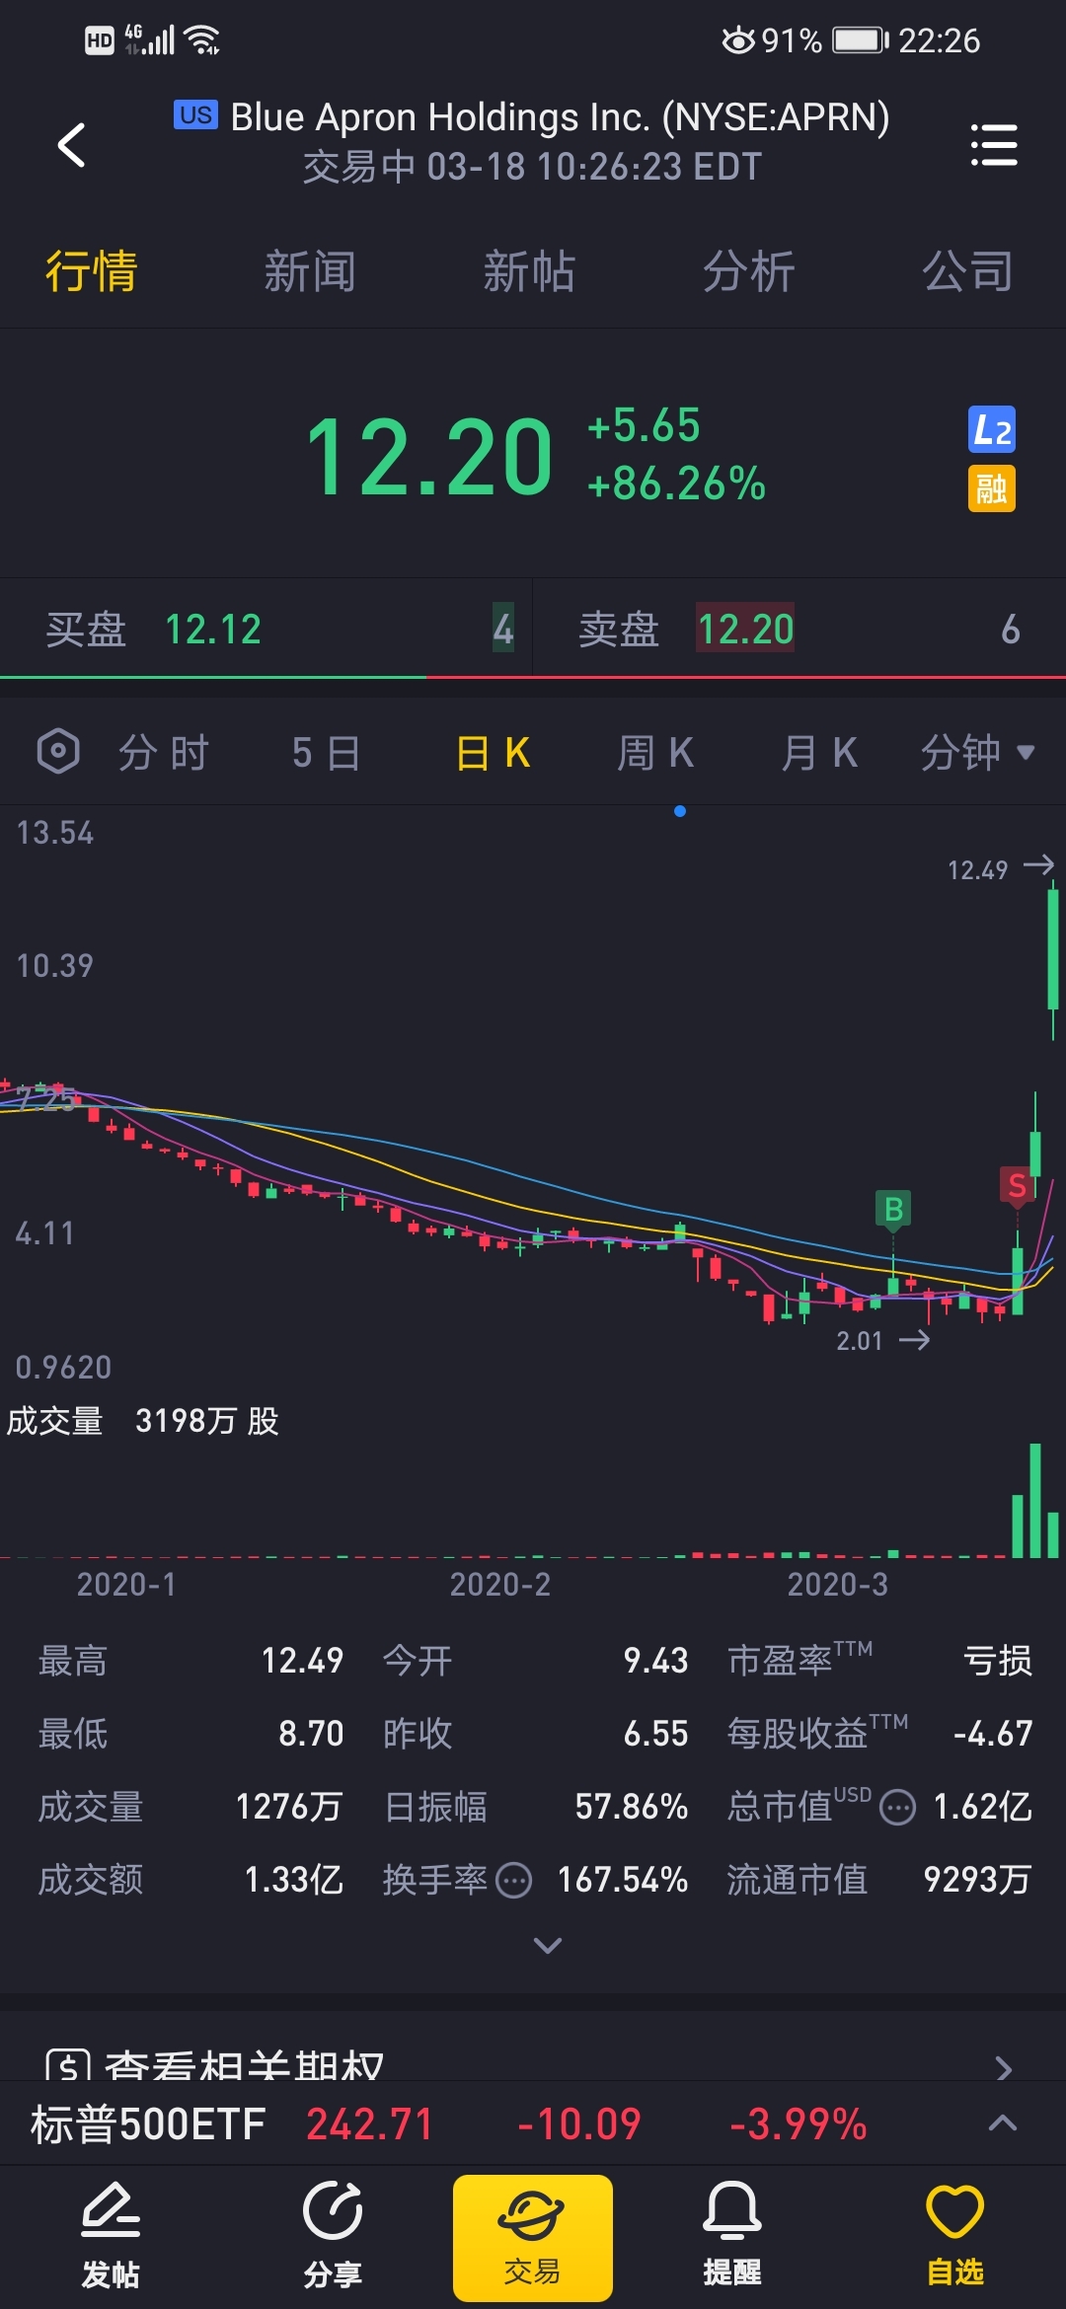Switch to 新闻 tab
Viewport: 1066px width, 2309px height.
[310, 271]
